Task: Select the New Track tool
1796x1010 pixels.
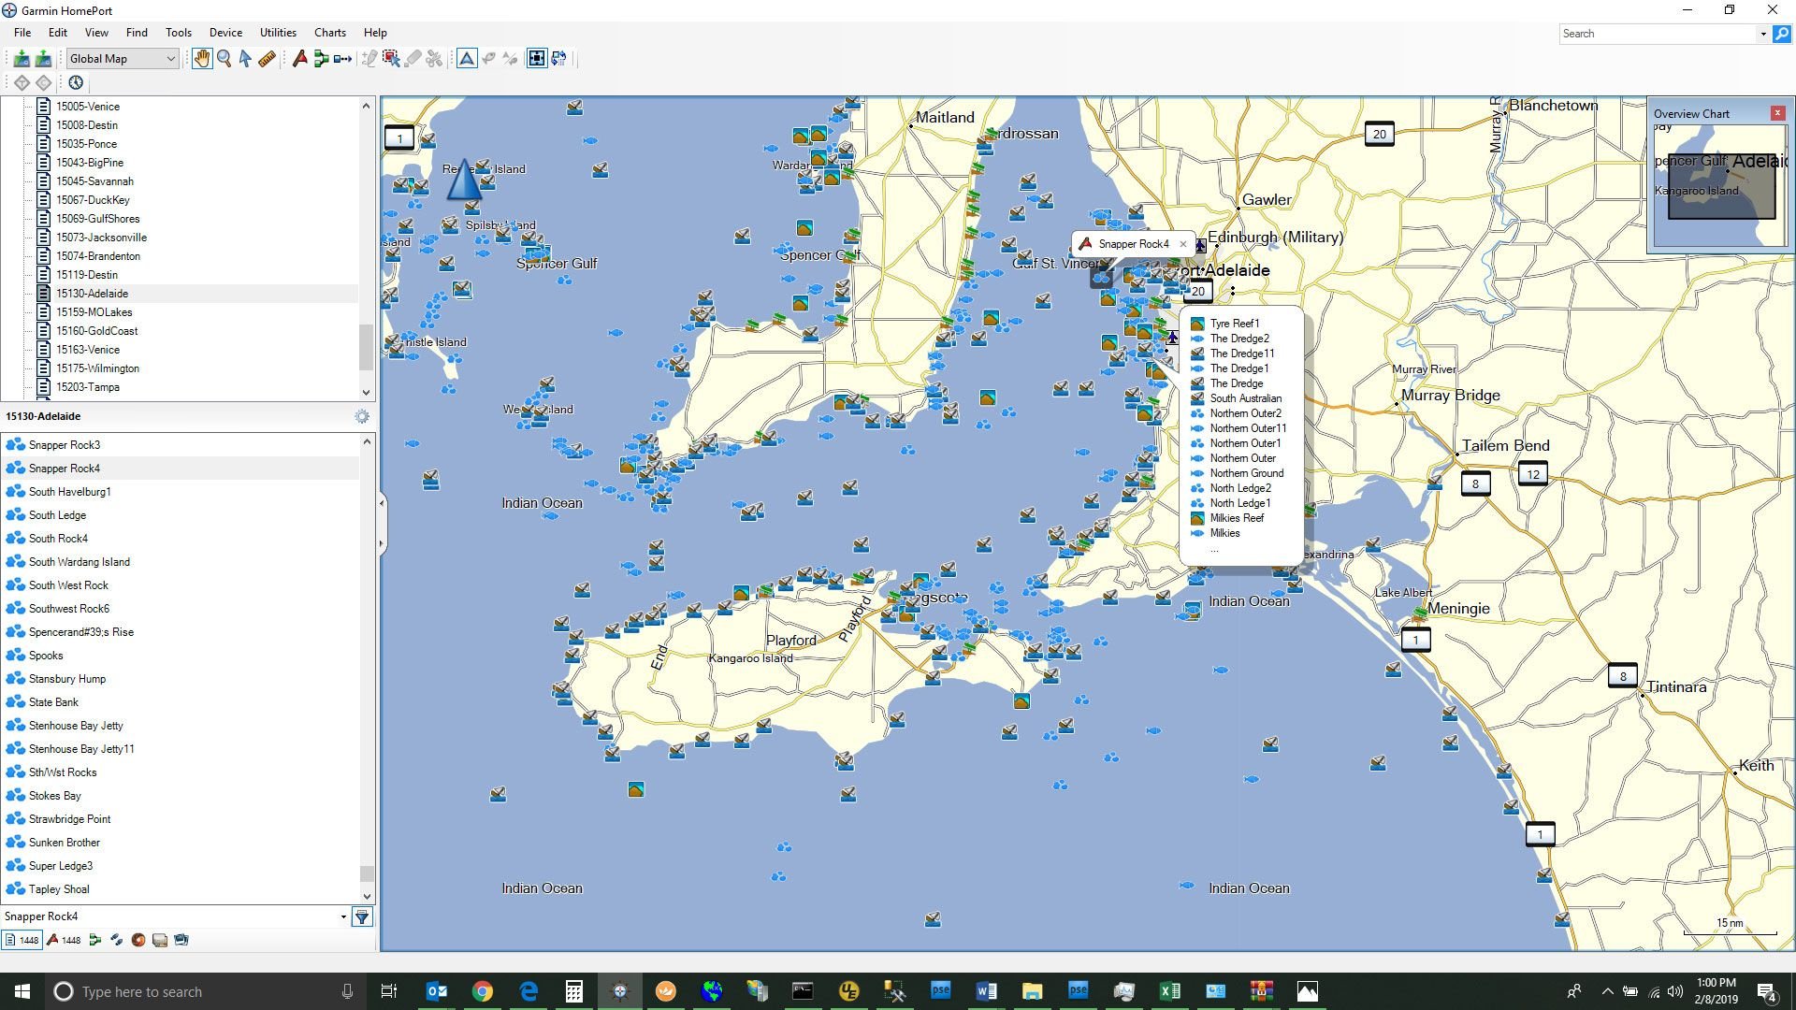Action: 343,59
